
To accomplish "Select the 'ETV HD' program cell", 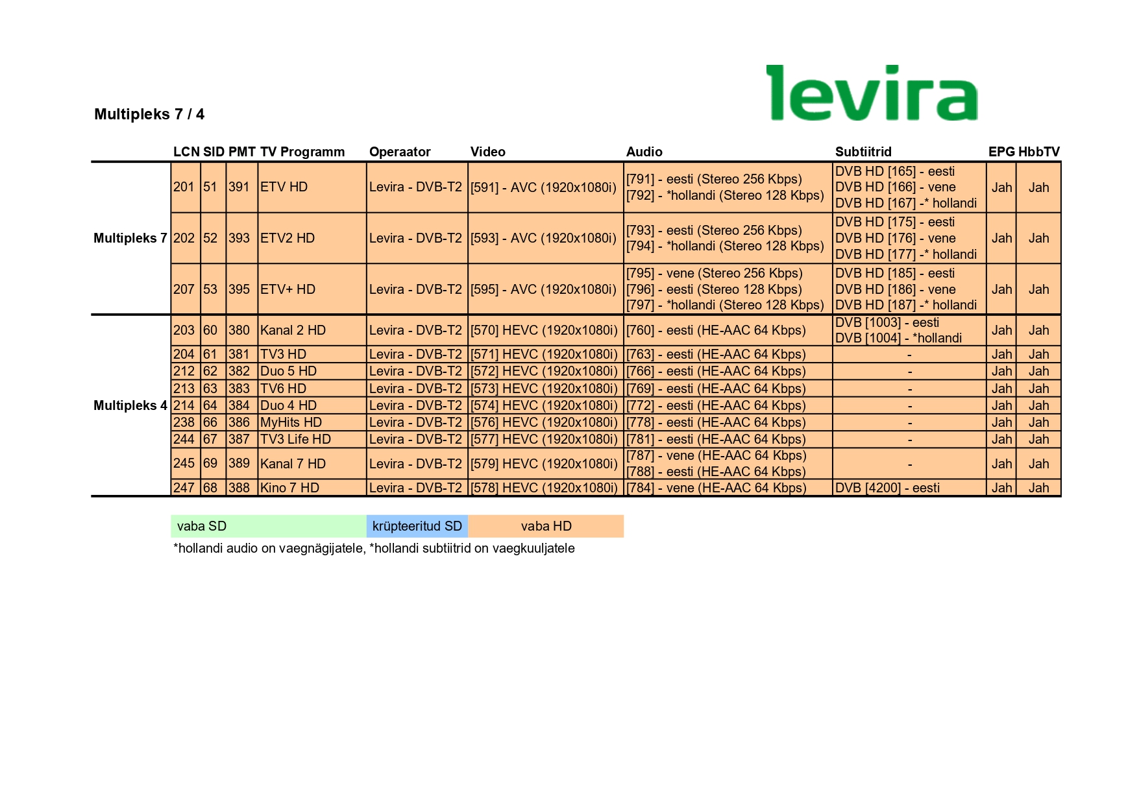I will pyautogui.click(x=312, y=187).
